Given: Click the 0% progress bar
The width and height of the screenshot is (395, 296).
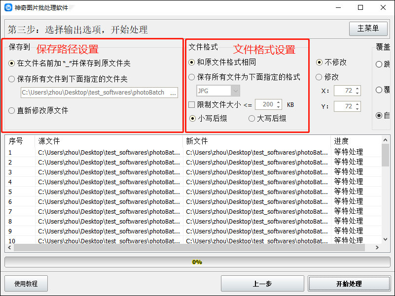Looking at the screenshot, I should coord(197,262).
